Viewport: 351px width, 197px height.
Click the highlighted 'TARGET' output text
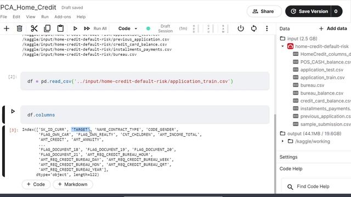tap(81, 130)
